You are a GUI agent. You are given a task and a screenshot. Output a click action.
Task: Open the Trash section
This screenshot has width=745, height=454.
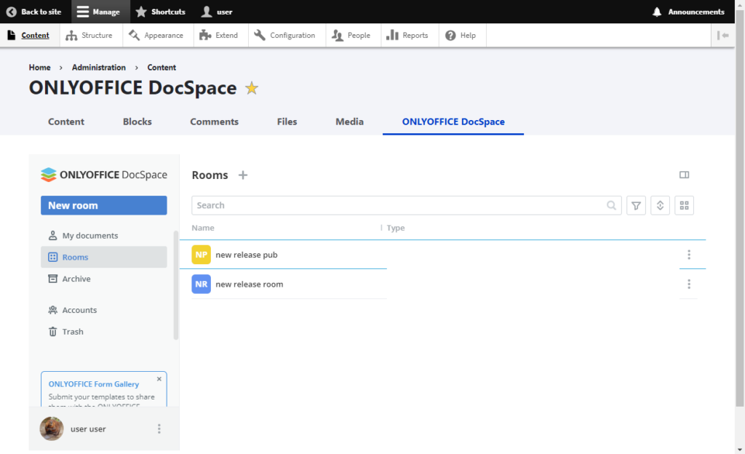click(x=72, y=331)
